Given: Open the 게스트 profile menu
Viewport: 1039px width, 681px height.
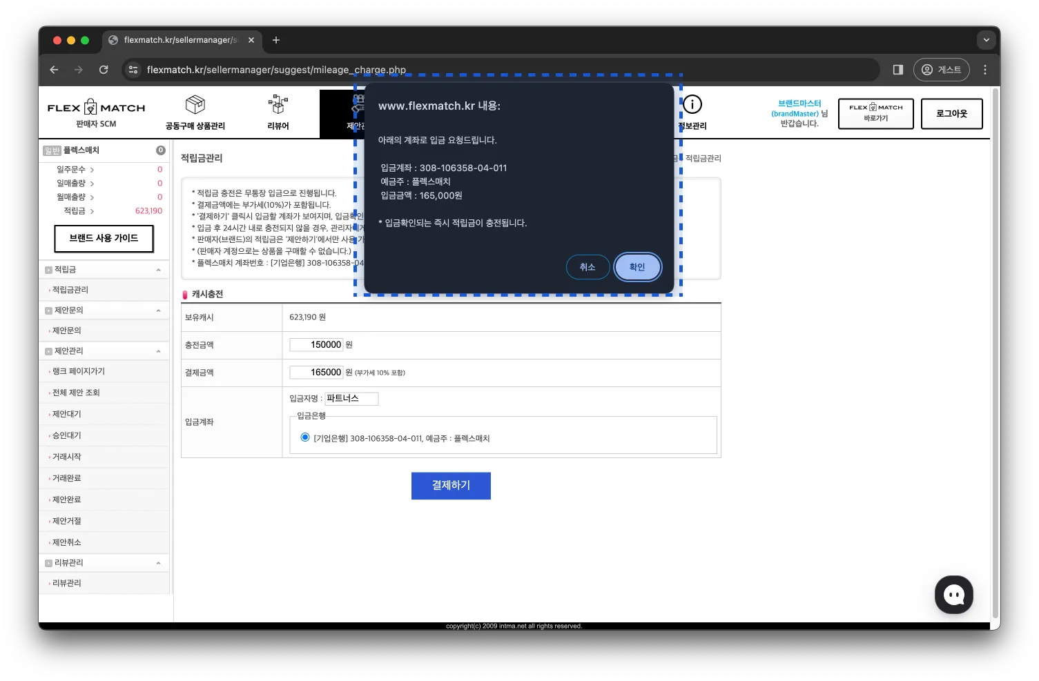Looking at the screenshot, I should [x=942, y=70].
